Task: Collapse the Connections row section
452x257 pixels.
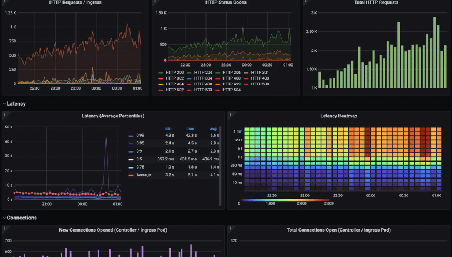Action: pyautogui.click(x=20, y=218)
